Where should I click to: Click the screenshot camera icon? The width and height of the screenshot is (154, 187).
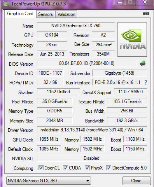coord(146,14)
